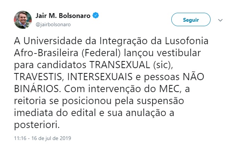Visit the @jairbolsonaro handle link
The height and width of the screenshot is (146, 236).
pyautogui.click(x=53, y=25)
